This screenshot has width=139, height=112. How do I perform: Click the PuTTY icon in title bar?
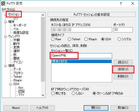(x=3, y=3)
